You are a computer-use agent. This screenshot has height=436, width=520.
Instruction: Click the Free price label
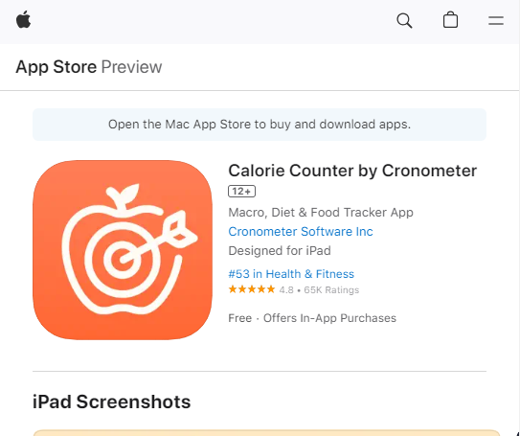tap(239, 318)
